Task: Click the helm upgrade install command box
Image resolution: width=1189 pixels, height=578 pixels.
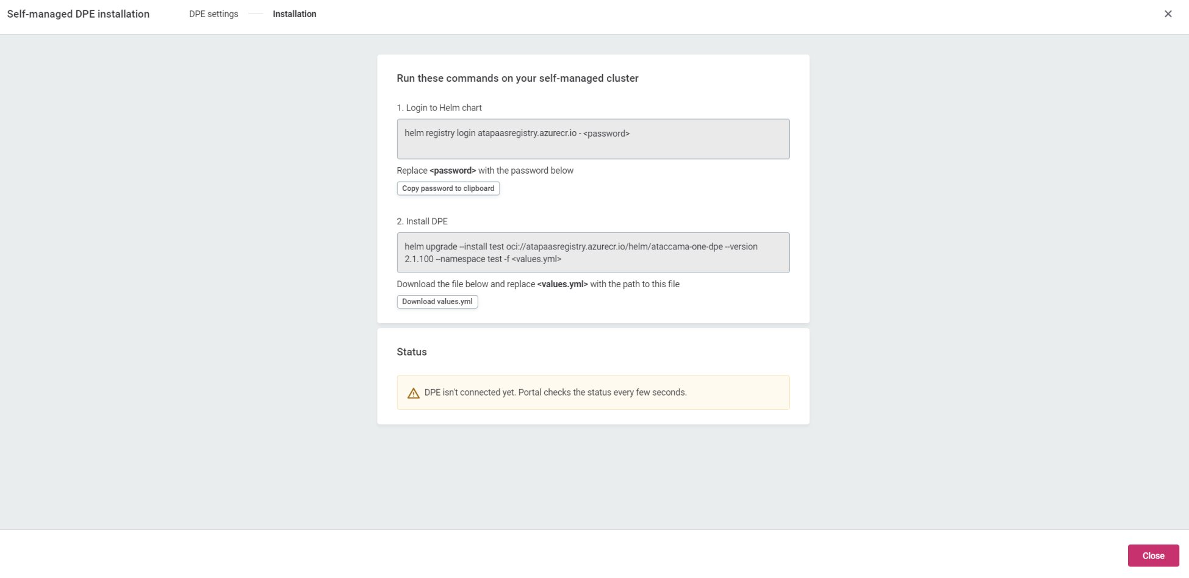Action: pyautogui.click(x=592, y=252)
